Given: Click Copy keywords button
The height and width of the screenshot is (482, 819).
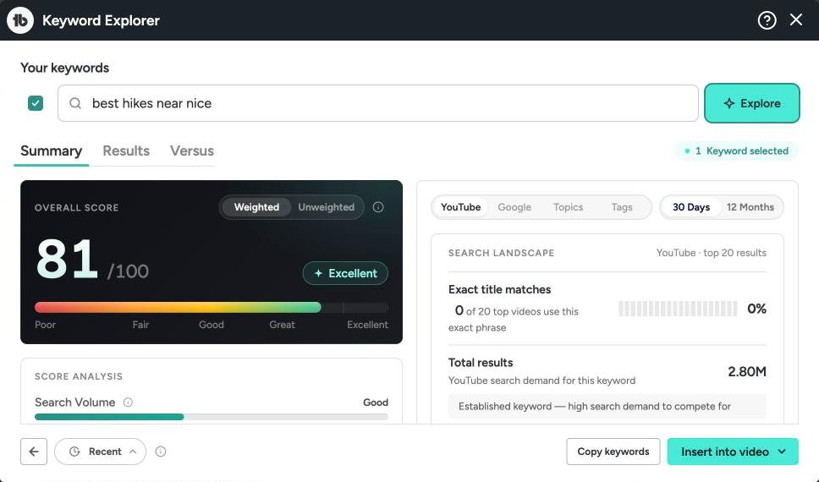Looking at the screenshot, I should coord(613,452).
